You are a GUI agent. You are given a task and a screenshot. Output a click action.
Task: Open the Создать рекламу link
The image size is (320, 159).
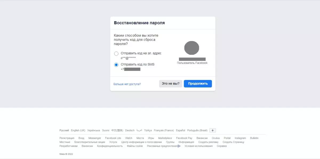tap(208, 142)
